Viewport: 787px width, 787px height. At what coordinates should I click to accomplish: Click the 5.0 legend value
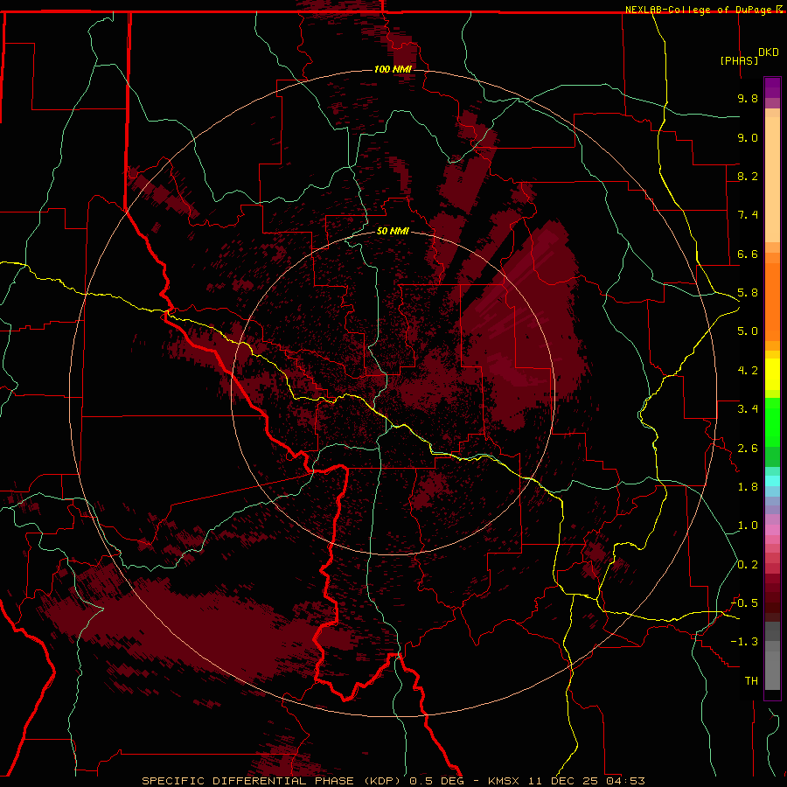coord(748,331)
